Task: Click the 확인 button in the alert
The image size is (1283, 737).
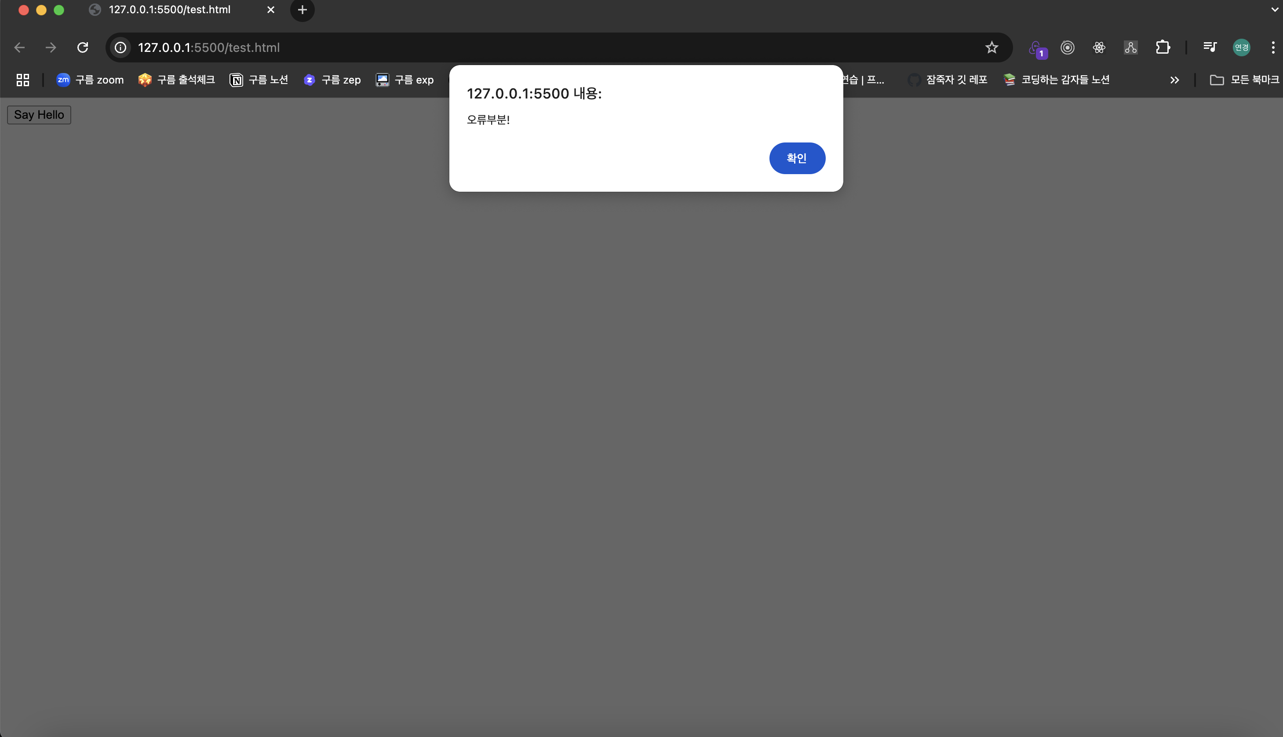Action: 797,158
